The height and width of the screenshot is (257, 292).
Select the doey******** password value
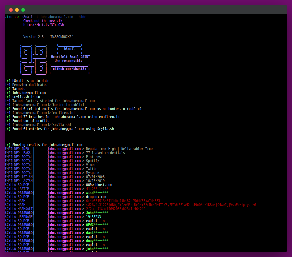(x=97, y=241)
